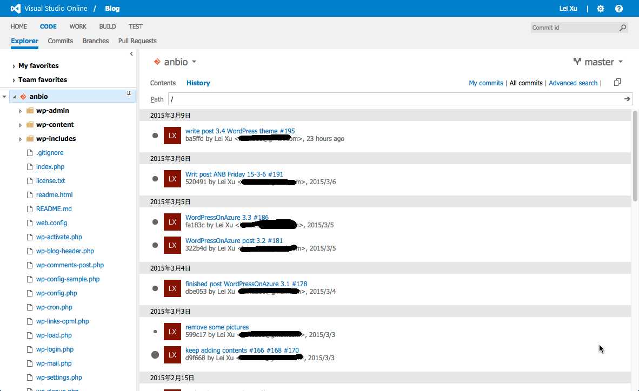The height and width of the screenshot is (391, 639).
Task: Open the master branch dropdown
Action: point(620,62)
